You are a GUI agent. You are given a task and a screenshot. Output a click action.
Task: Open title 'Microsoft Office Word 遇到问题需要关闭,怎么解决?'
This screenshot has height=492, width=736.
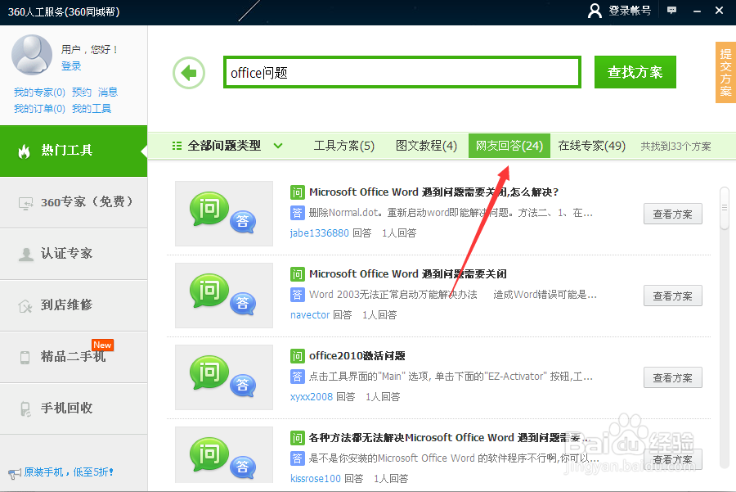433,192
